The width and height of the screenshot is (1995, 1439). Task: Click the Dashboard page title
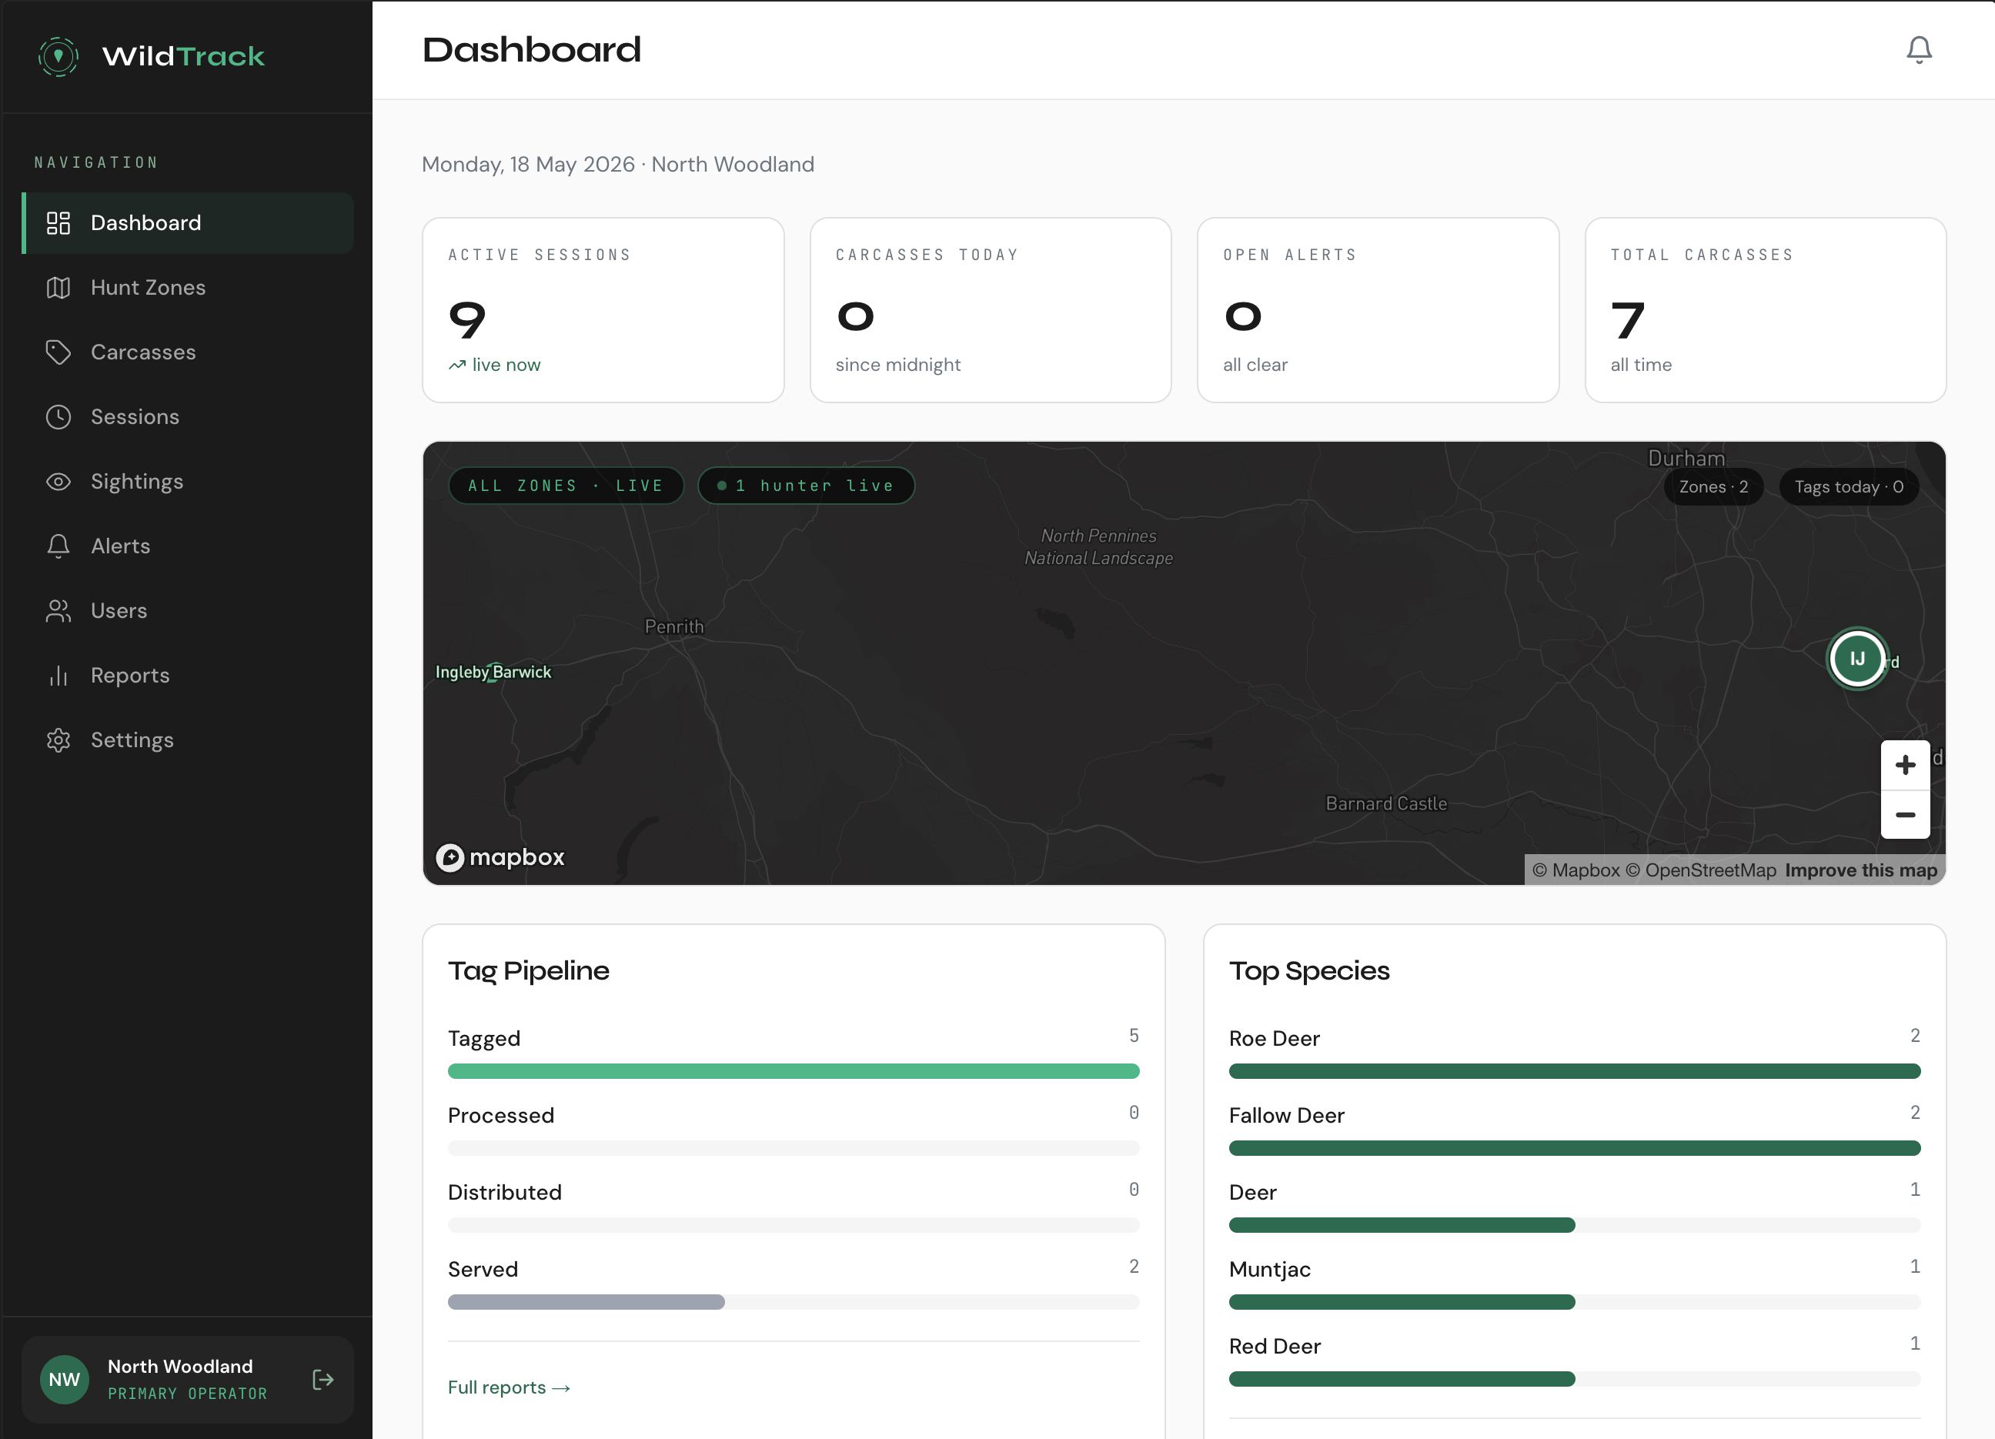click(x=531, y=49)
